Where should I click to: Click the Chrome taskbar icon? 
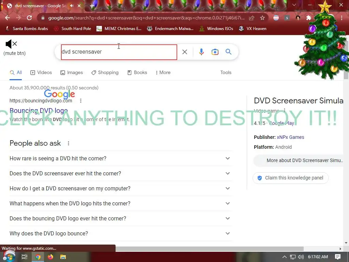(x=38, y=257)
